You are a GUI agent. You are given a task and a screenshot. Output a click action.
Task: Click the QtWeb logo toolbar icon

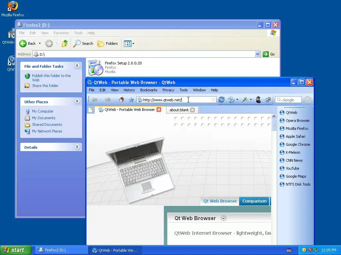231,100
